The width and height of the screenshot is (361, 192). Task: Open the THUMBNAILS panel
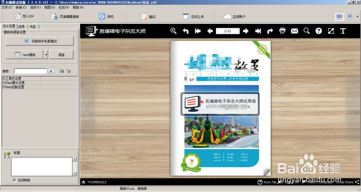point(94,182)
